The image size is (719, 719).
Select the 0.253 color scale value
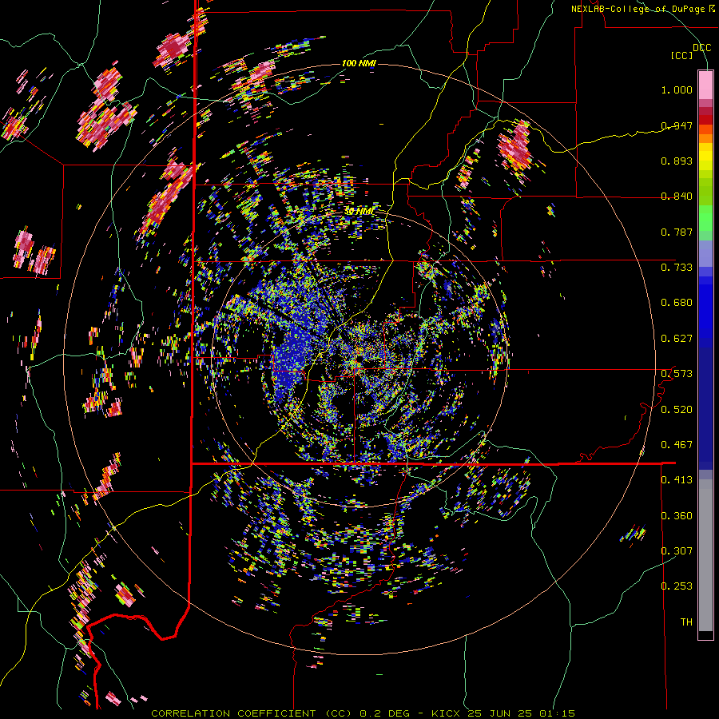tap(677, 586)
